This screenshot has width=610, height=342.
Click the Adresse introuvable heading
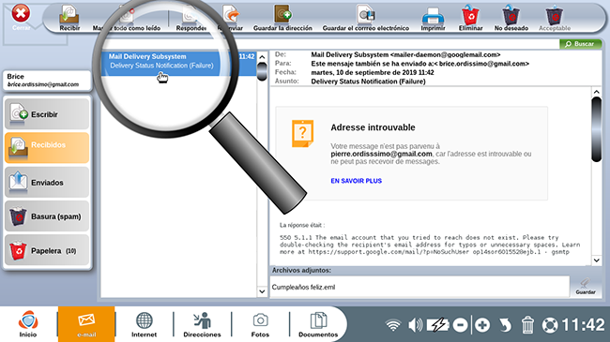(x=373, y=127)
